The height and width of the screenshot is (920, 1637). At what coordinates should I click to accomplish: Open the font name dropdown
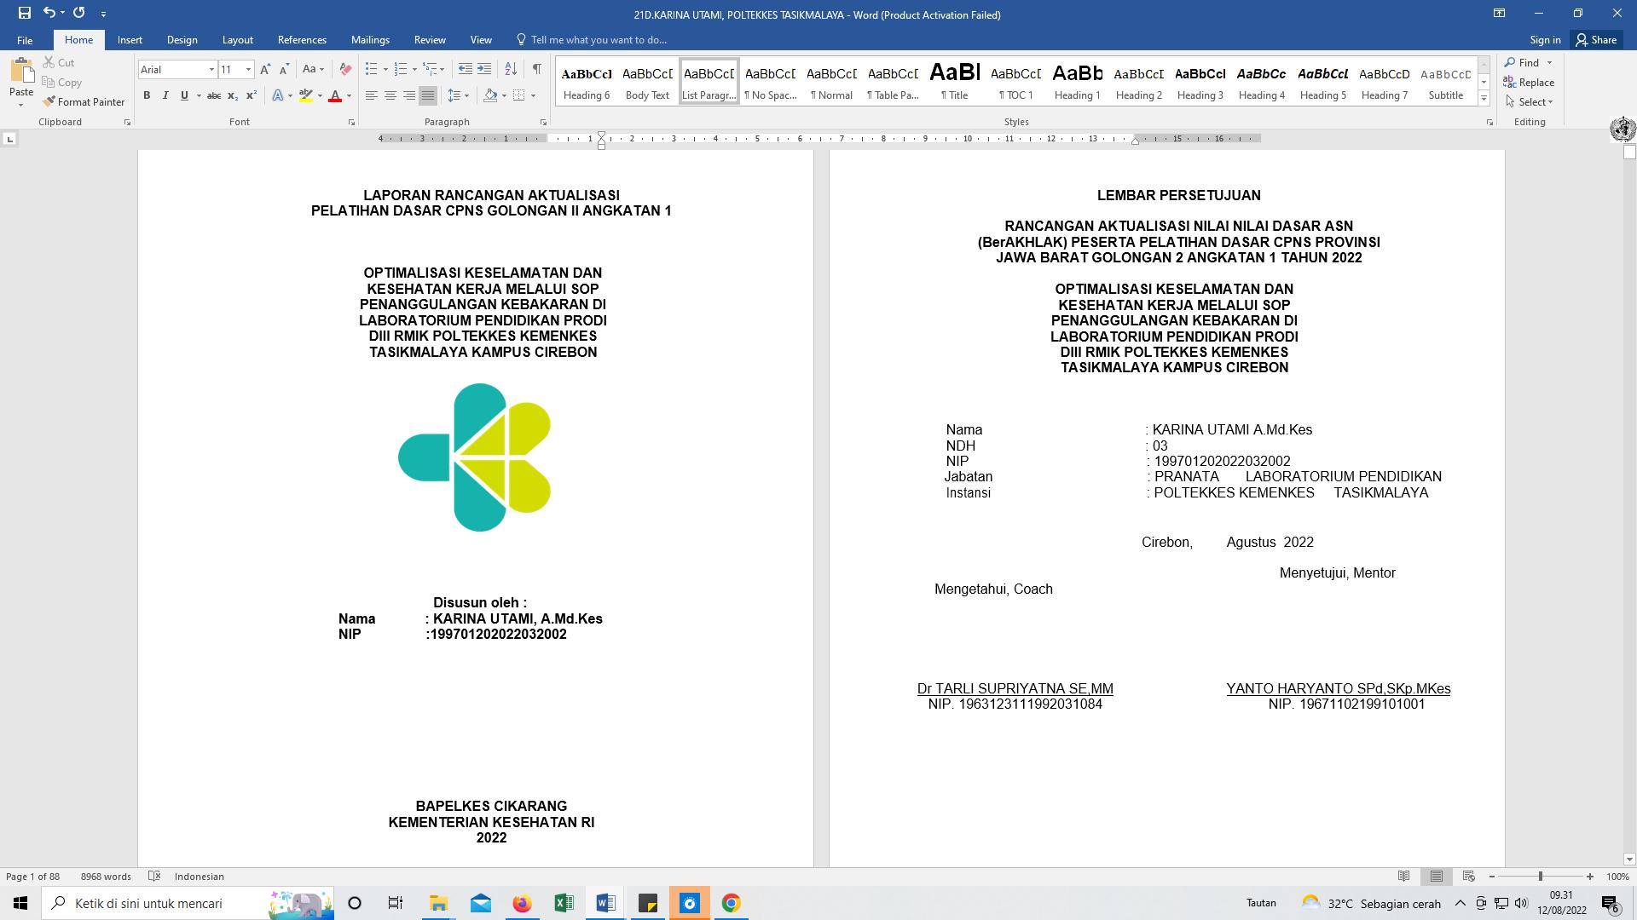(x=211, y=69)
